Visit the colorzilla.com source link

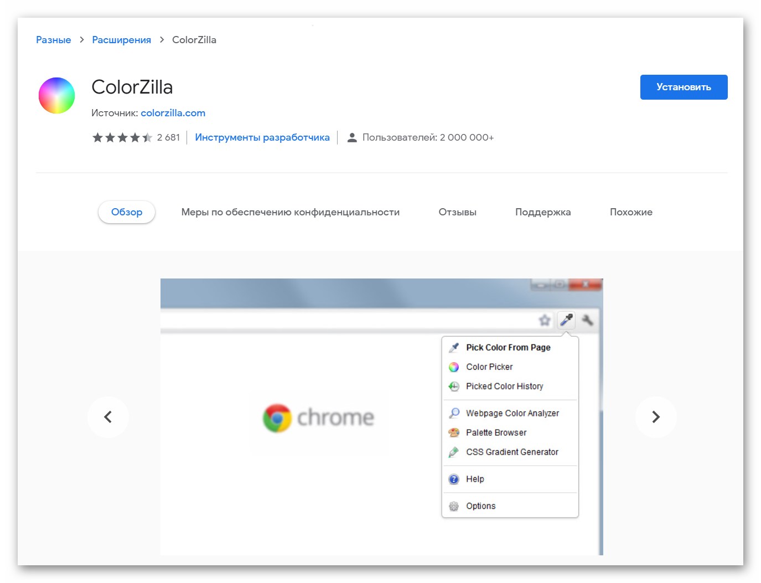pyautogui.click(x=173, y=113)
